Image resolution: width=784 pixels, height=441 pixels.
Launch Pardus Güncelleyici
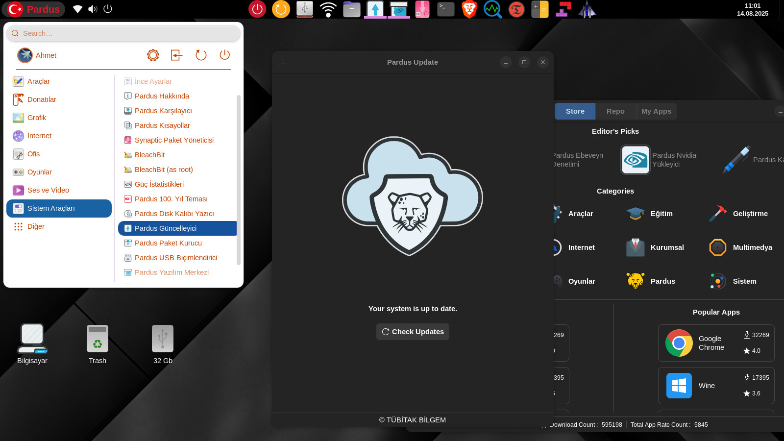[177, 228]
